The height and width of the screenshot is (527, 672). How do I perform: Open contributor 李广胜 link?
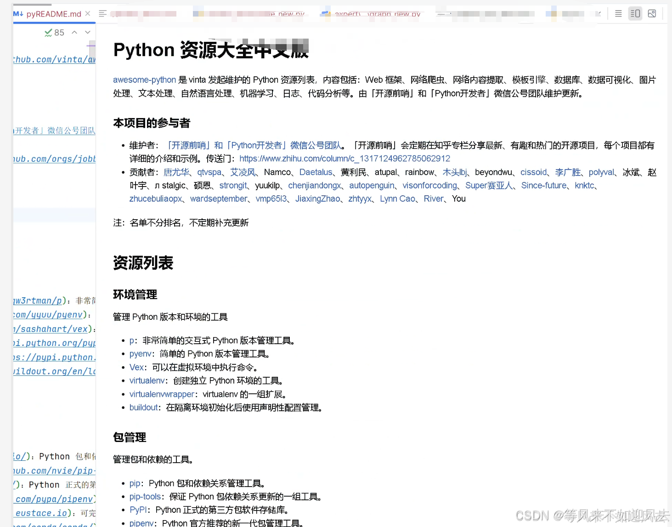coord(568,172)
